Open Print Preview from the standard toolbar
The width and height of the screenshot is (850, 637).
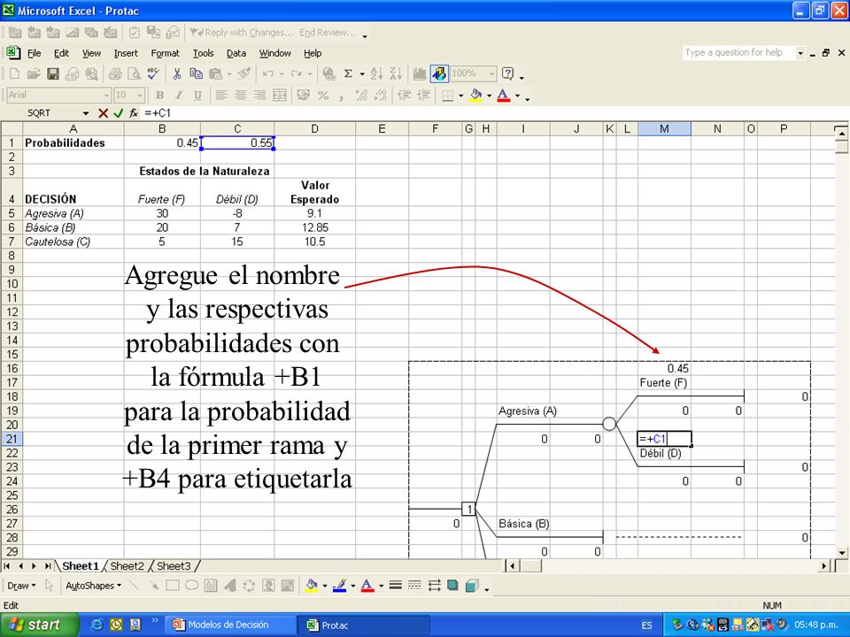[x=134, y=73]
